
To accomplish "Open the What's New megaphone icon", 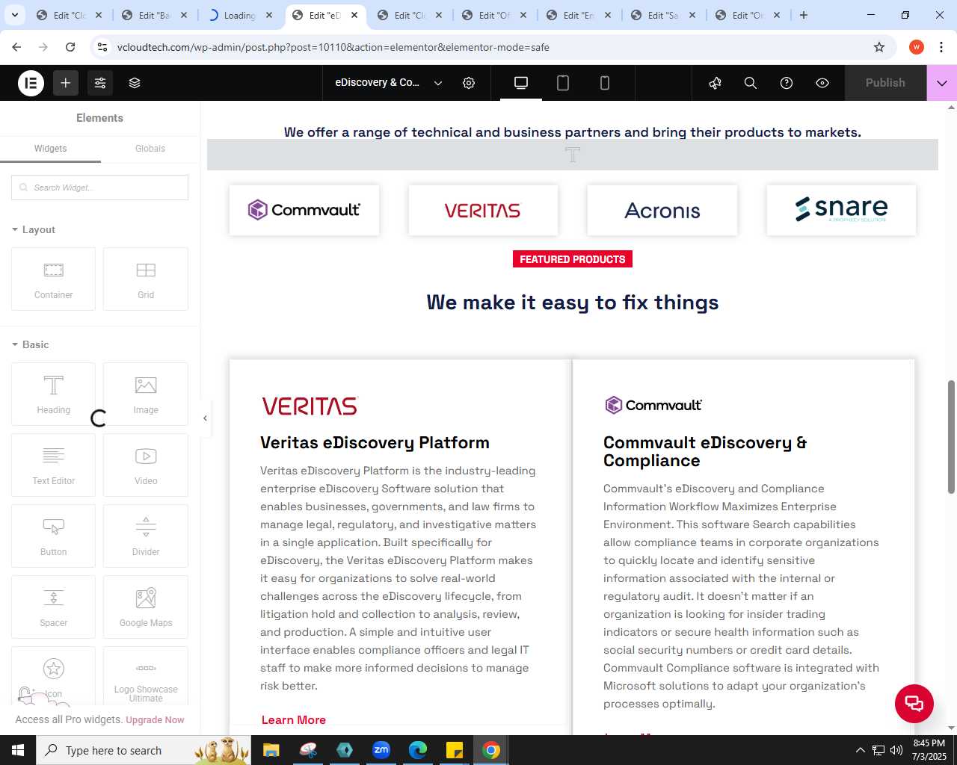I will (x=716, y=83).
